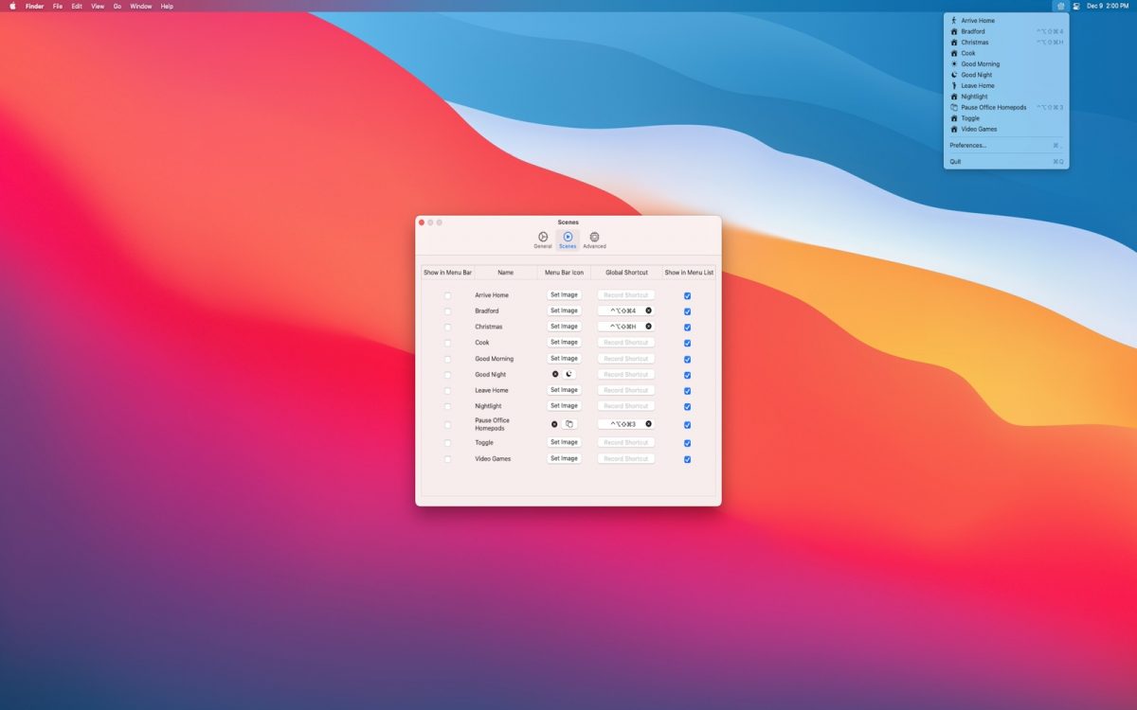Run the Good Morning scene from menu

980,64
